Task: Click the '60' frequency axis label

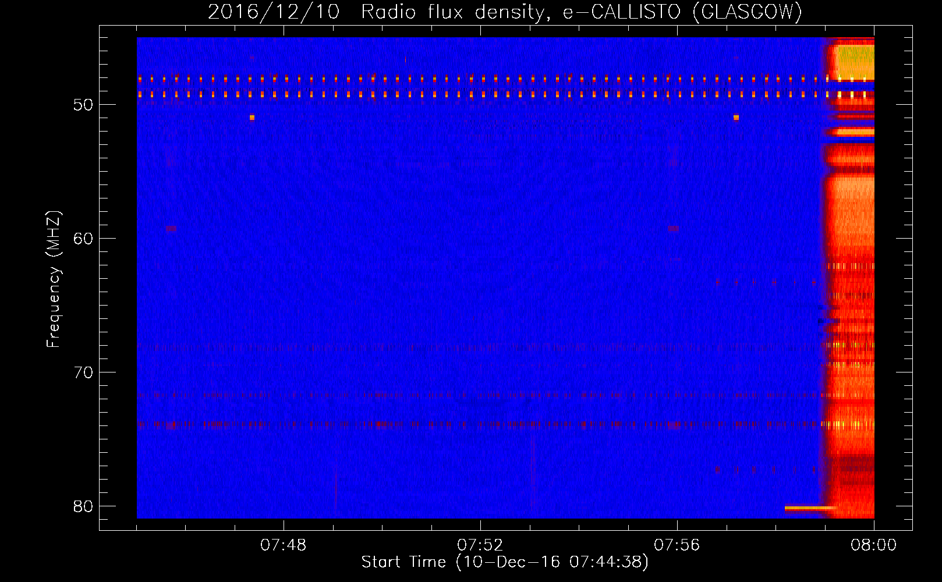Action: pos(83,239)
